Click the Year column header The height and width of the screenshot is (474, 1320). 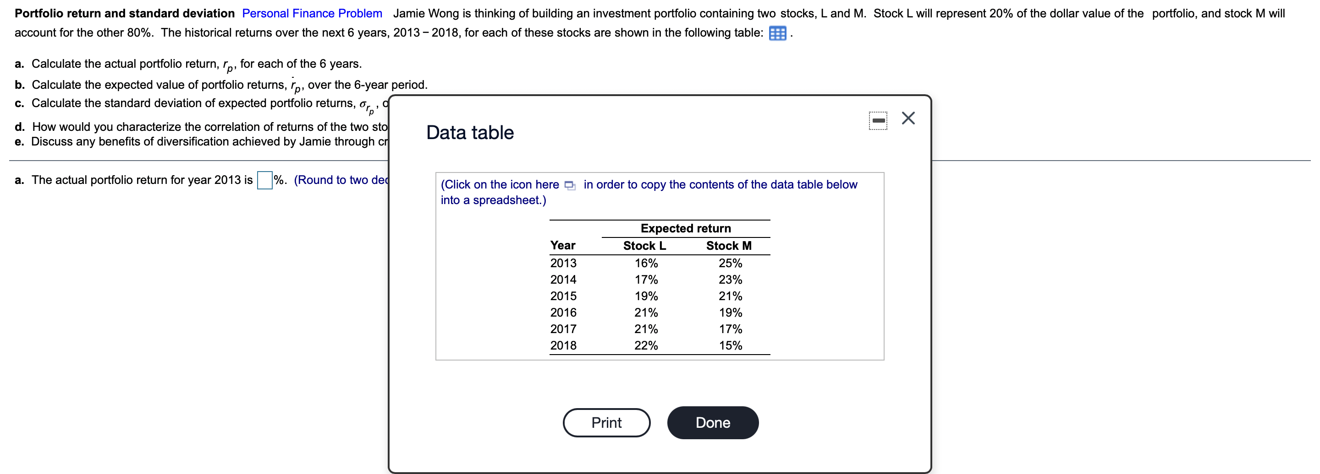[x=563, y=245]
